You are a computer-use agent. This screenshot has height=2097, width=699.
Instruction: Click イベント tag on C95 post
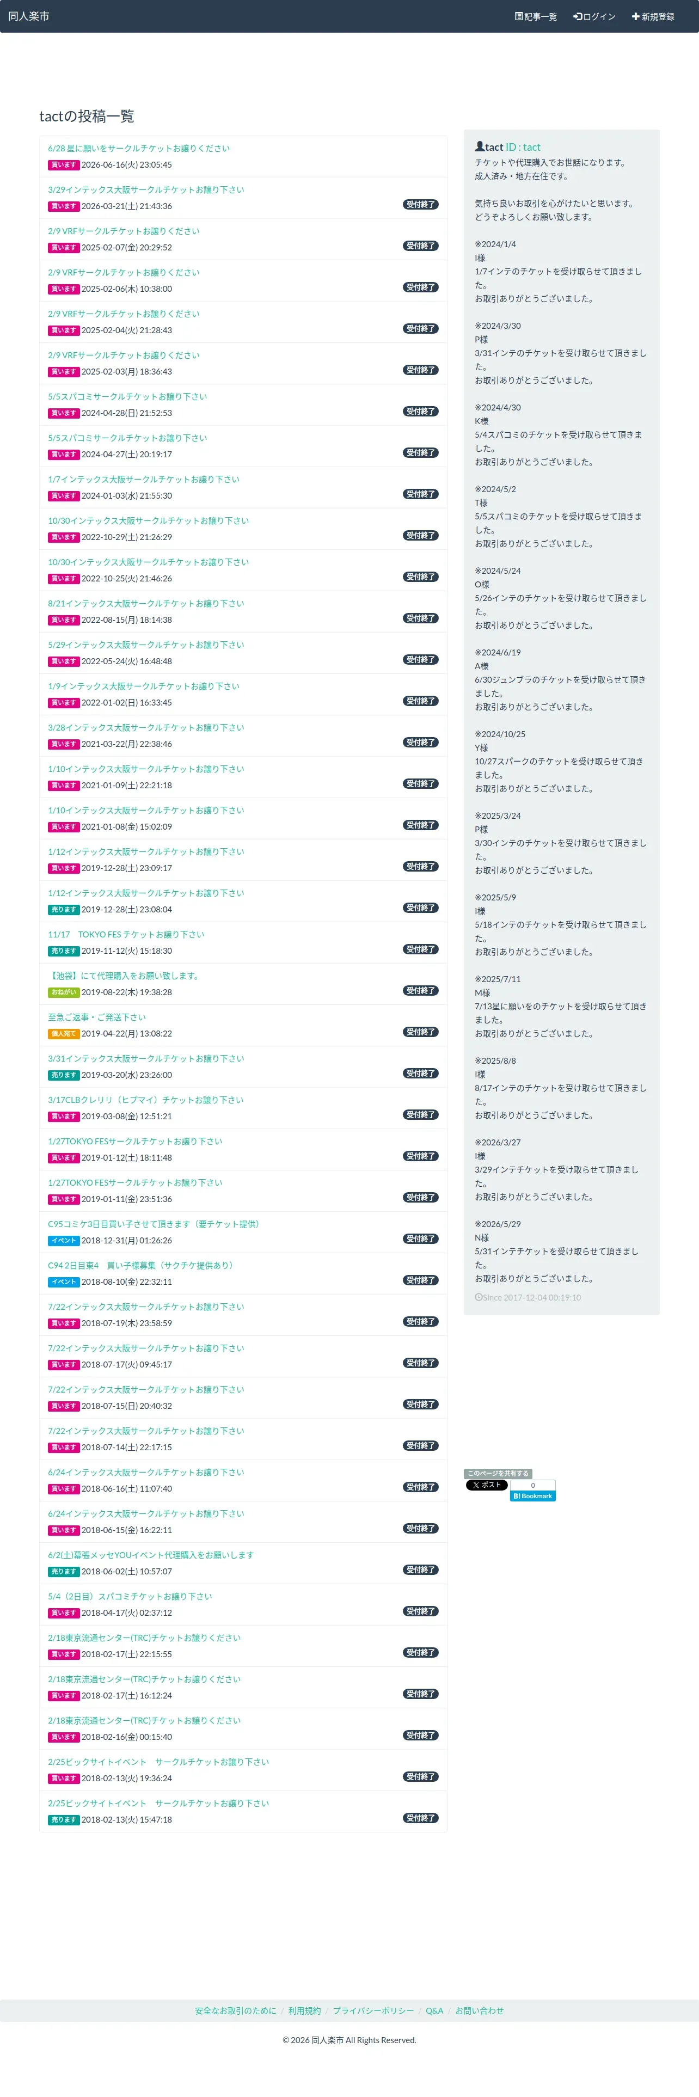pyautogui.click(x=64, y=1241)
